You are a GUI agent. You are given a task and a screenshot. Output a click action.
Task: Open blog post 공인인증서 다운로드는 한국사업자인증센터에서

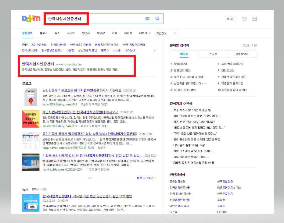tap(82, 90)
